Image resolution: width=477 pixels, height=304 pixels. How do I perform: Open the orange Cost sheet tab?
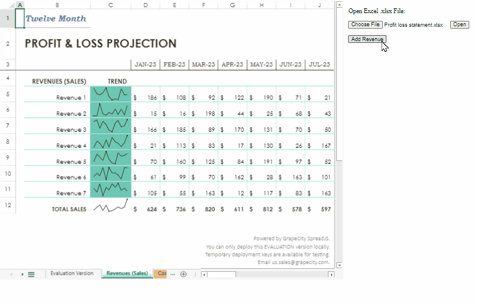(160, 274)
